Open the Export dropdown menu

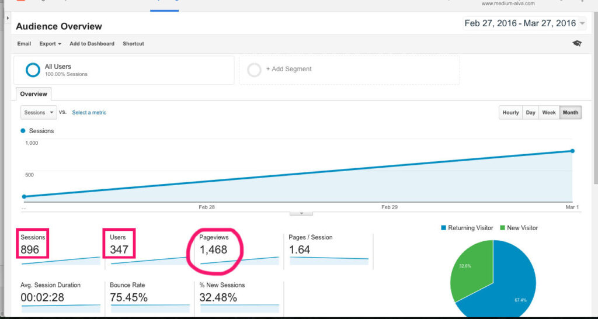tap(50, 44)
